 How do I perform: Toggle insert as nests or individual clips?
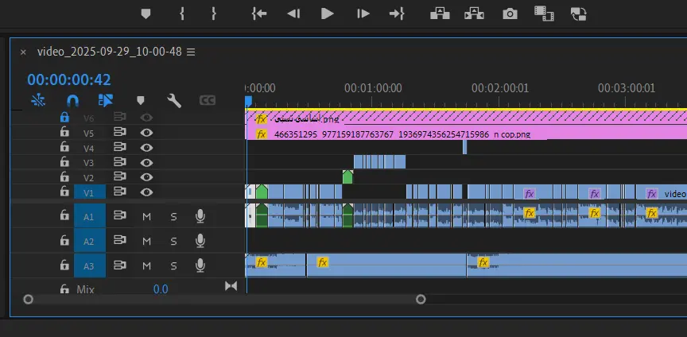click(x=38, y=101)
